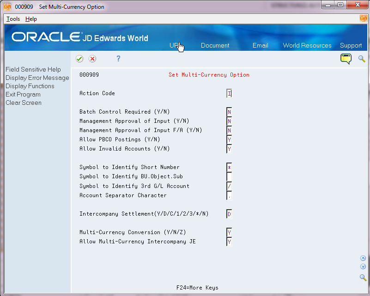
Task: Click Allow Invalid Accounts field
Action: 229,149
